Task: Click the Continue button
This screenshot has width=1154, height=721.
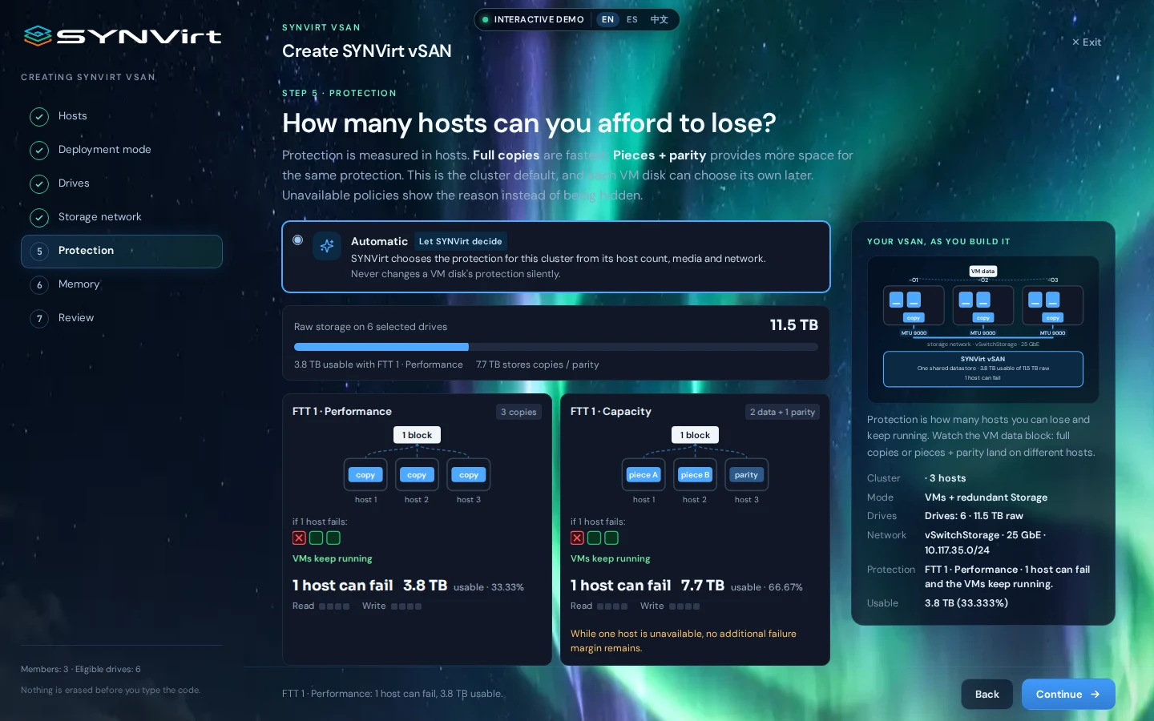Action: pos(1068,695)
